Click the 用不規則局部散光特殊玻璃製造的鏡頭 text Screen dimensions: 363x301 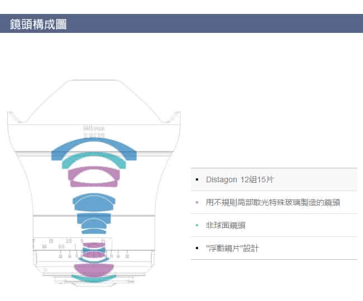[x=273, y=202]
